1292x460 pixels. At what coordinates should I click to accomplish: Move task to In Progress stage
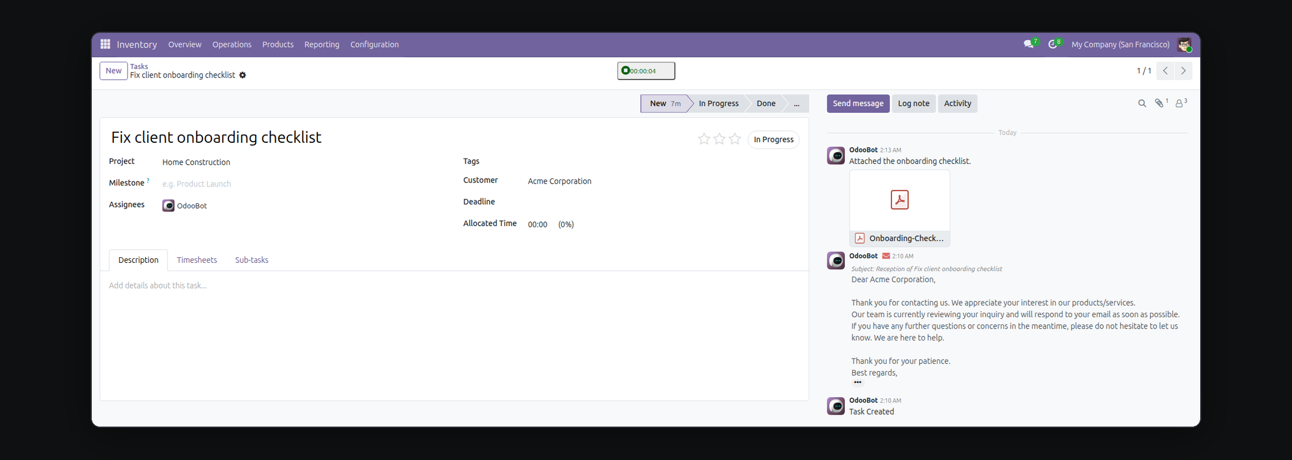tap(719, 104)
